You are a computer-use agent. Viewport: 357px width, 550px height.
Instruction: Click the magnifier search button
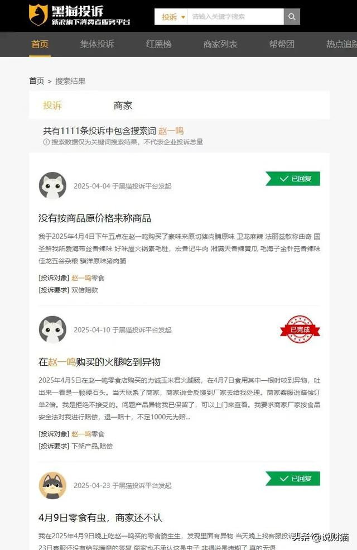[x=292, y=17]
